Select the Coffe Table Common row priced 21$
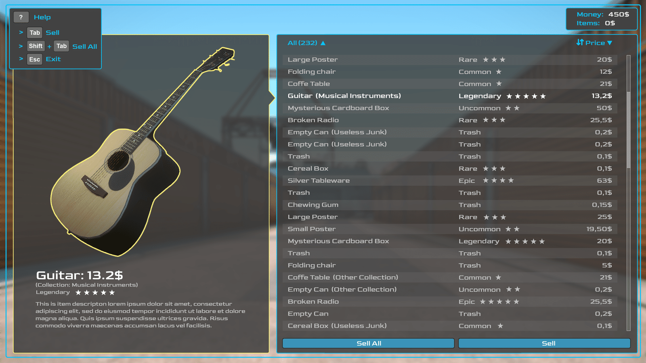The height and width of the screenshot is (363, 646). pyautogui.click(x=450, y=83)
